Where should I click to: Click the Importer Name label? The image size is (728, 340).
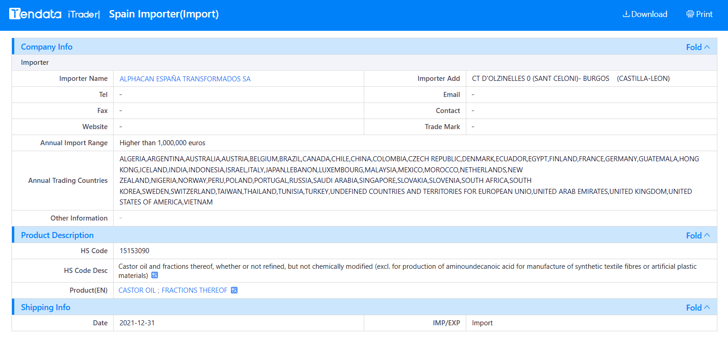click(x=83, y=79)
